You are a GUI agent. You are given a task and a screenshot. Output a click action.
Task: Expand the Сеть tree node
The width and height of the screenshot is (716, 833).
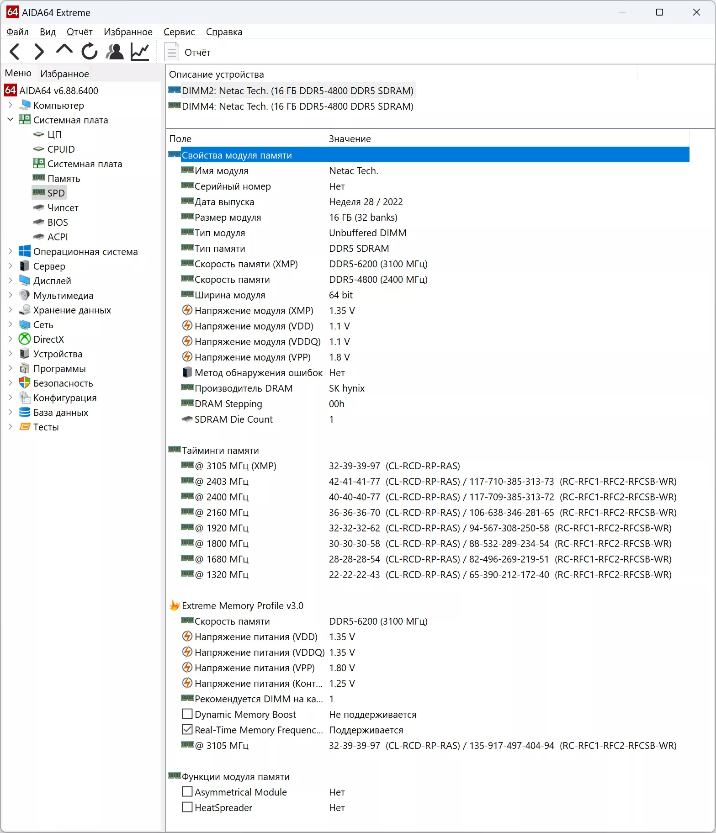11,324
